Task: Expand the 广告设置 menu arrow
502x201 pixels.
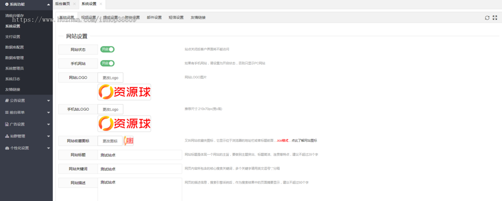Action: coord(49,125)
